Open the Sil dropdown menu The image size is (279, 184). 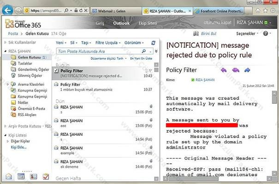click(74, 43)
